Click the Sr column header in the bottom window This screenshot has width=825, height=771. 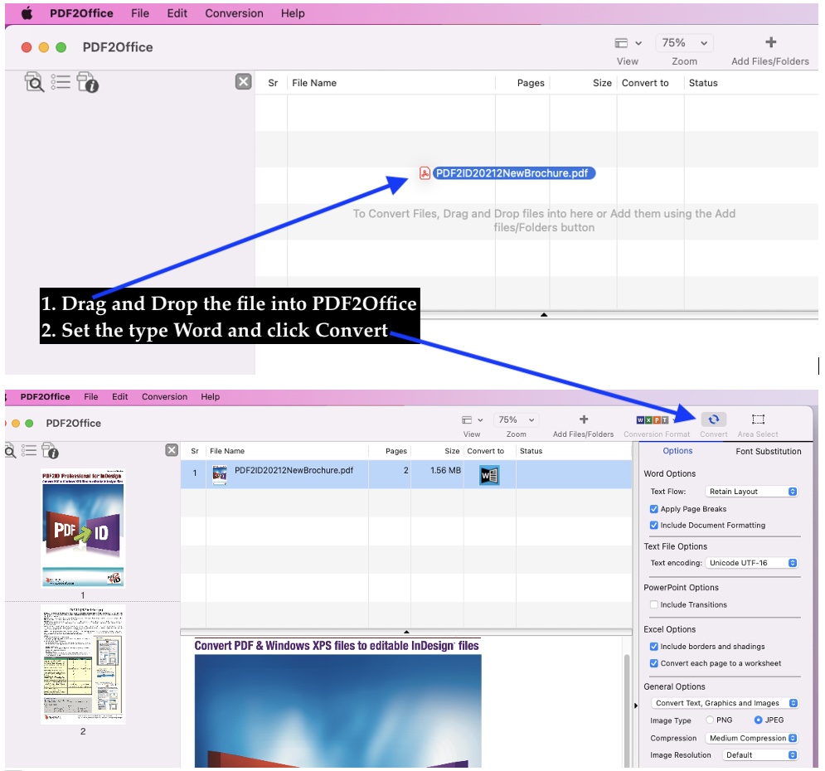[195, 451]
